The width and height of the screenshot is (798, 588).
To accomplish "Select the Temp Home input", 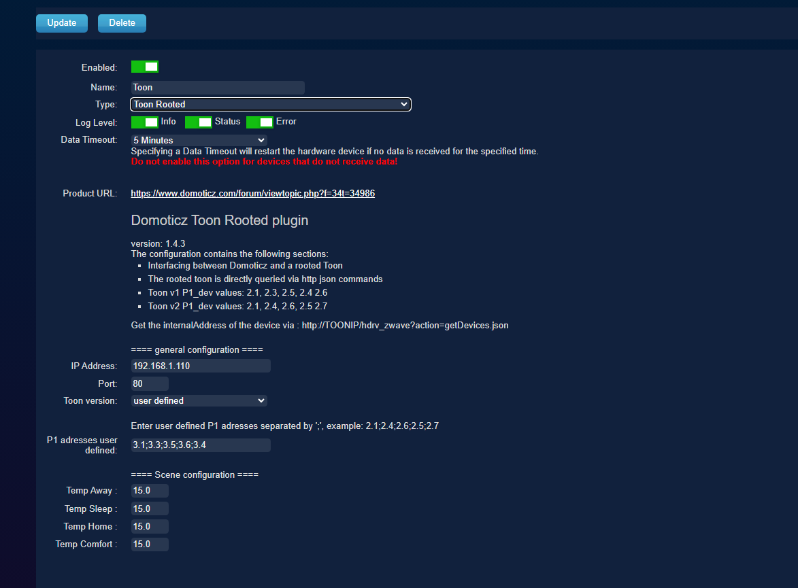I will 150,526.
